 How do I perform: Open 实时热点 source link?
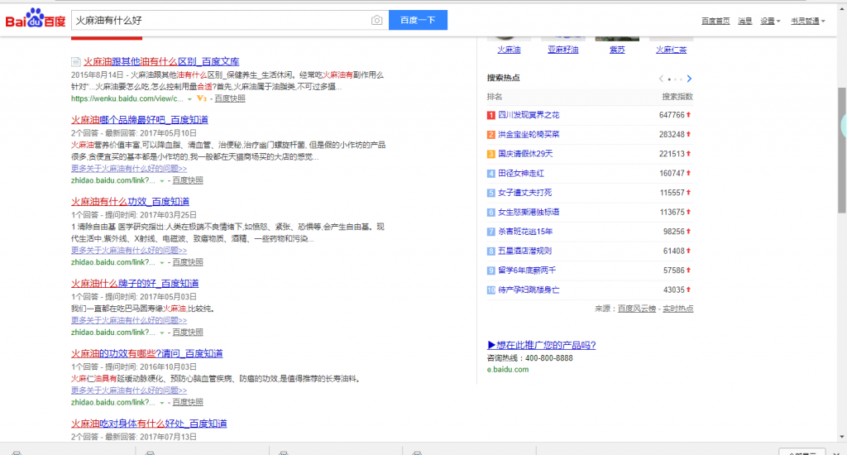click(678, 309)
